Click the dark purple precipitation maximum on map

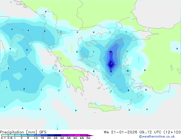tap(110, 65)
